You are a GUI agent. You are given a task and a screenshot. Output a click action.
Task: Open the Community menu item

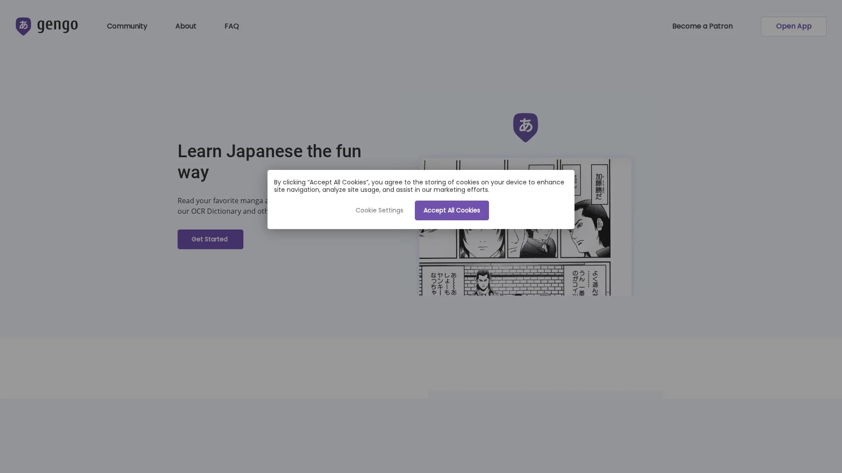pos(127,26)
